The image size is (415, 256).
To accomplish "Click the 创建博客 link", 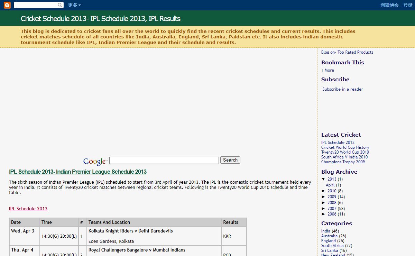I will pos(389,5).
